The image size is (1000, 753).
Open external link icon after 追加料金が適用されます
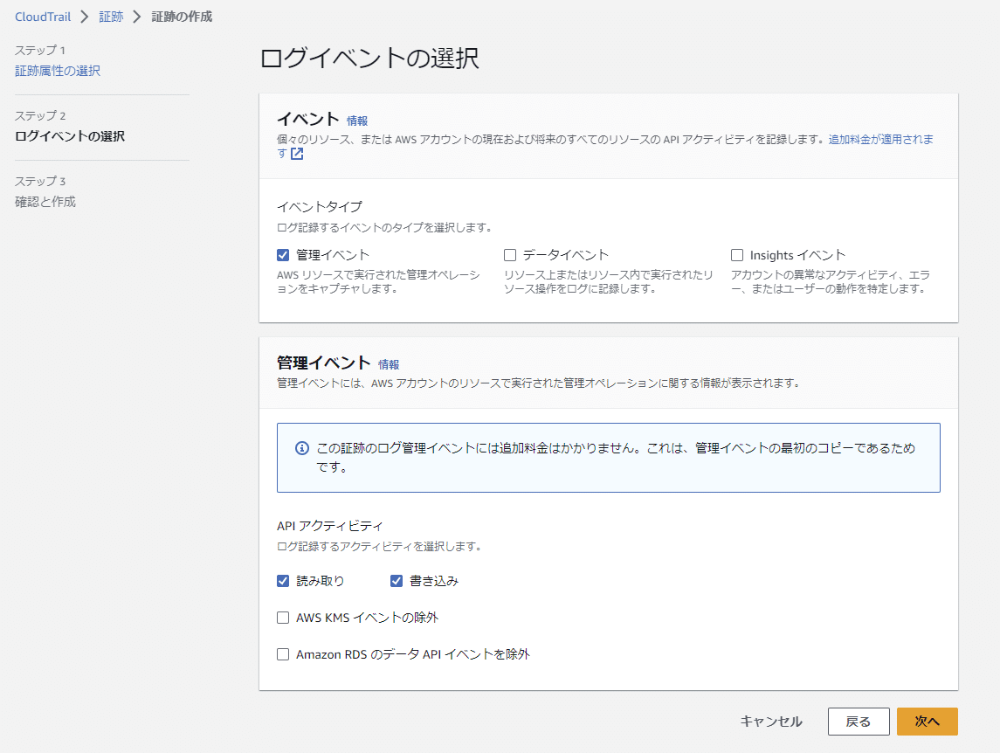coord(297,154)
